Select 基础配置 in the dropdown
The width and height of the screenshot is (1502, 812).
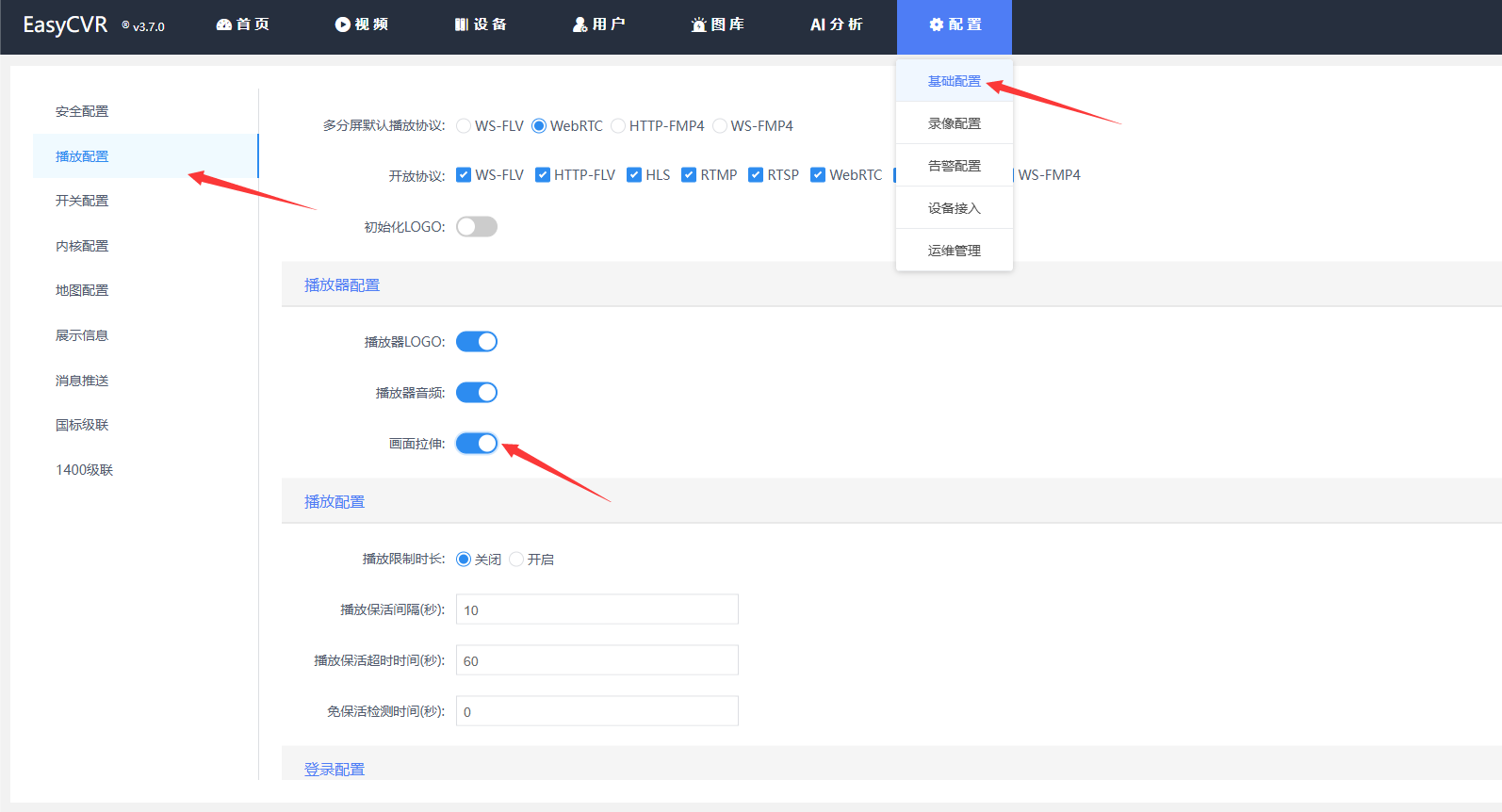pos(955,81)
